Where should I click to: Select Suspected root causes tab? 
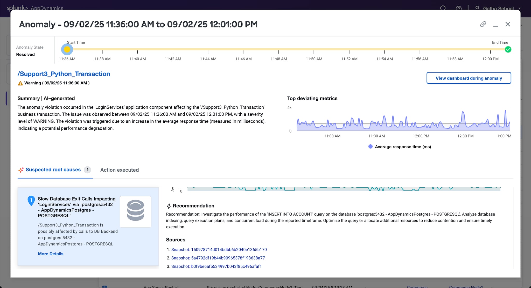click(x=53, y=170)
